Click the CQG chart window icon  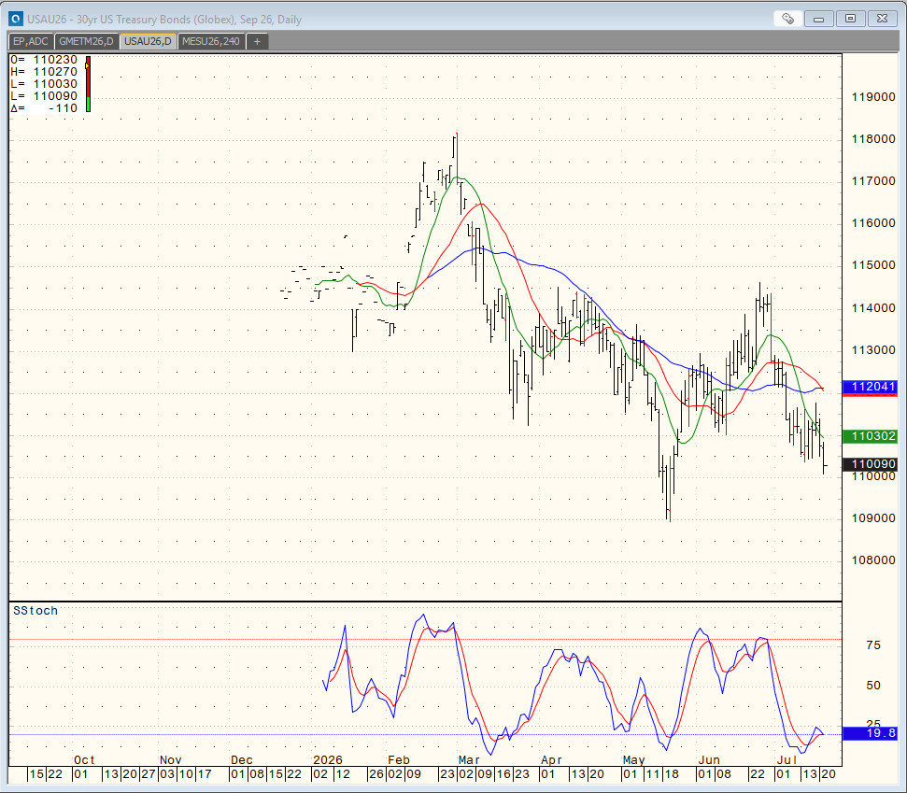tap(16, 19)
